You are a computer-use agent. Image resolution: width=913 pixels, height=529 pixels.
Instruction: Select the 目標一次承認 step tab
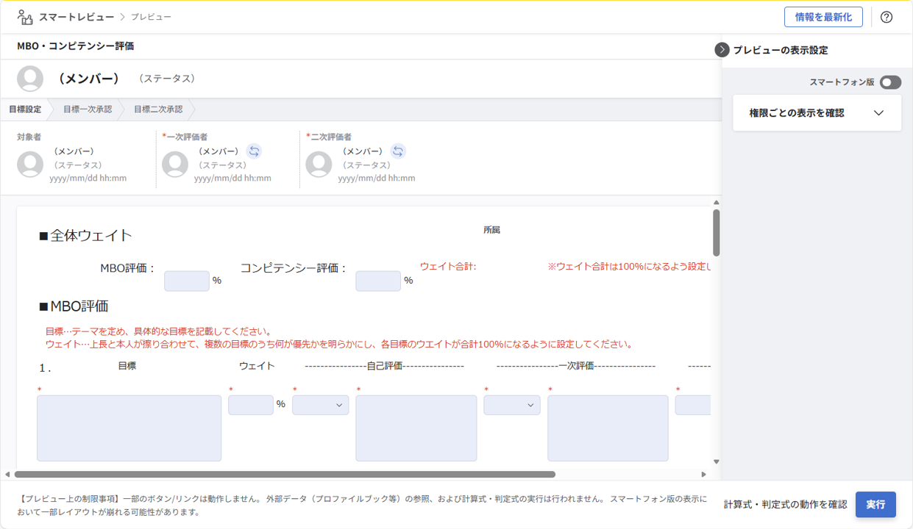pyautogui.click(x=87, y=109)
